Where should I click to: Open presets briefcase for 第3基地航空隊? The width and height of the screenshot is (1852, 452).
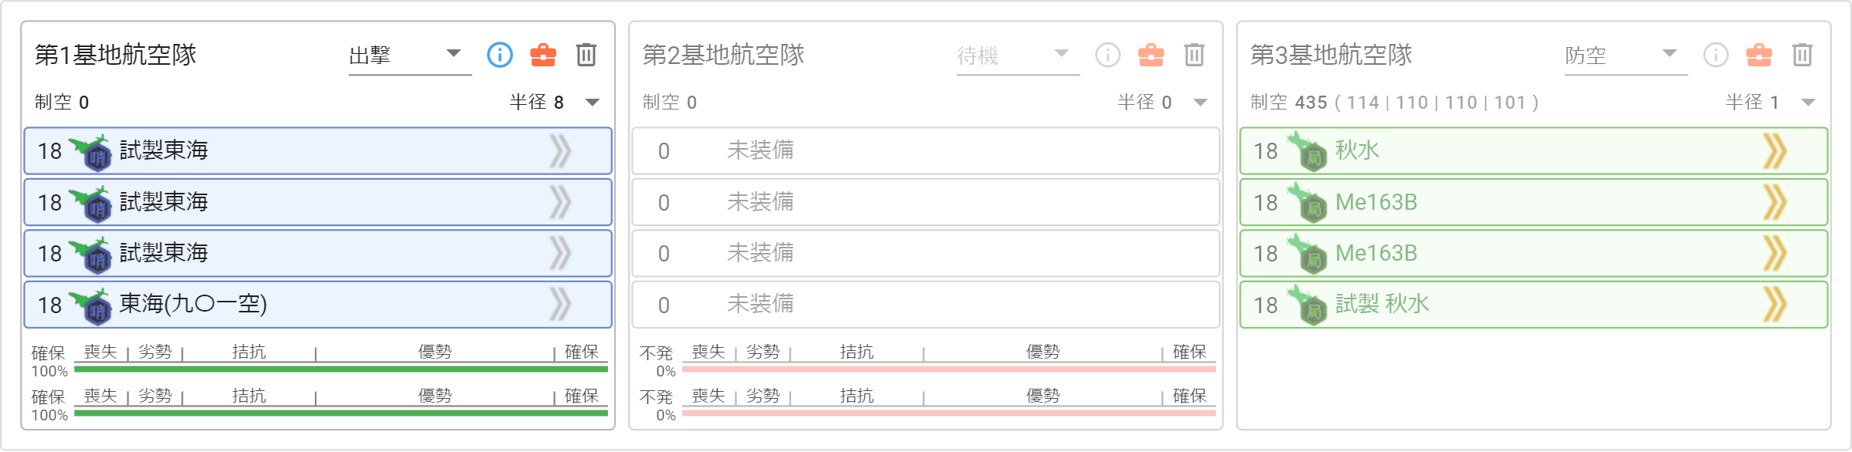[1759, 55]
